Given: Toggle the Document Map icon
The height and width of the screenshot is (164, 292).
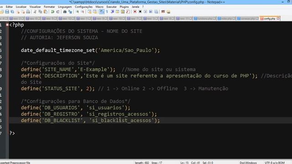Looking at the screenshot, I should [x=123, y=12].
